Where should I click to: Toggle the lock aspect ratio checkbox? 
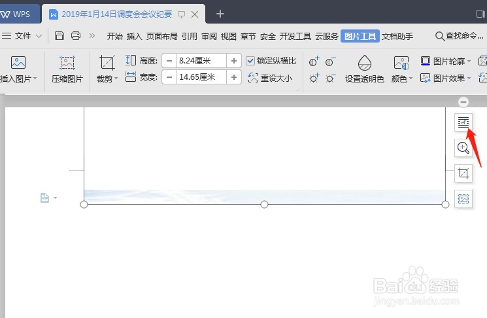(250, 61)
